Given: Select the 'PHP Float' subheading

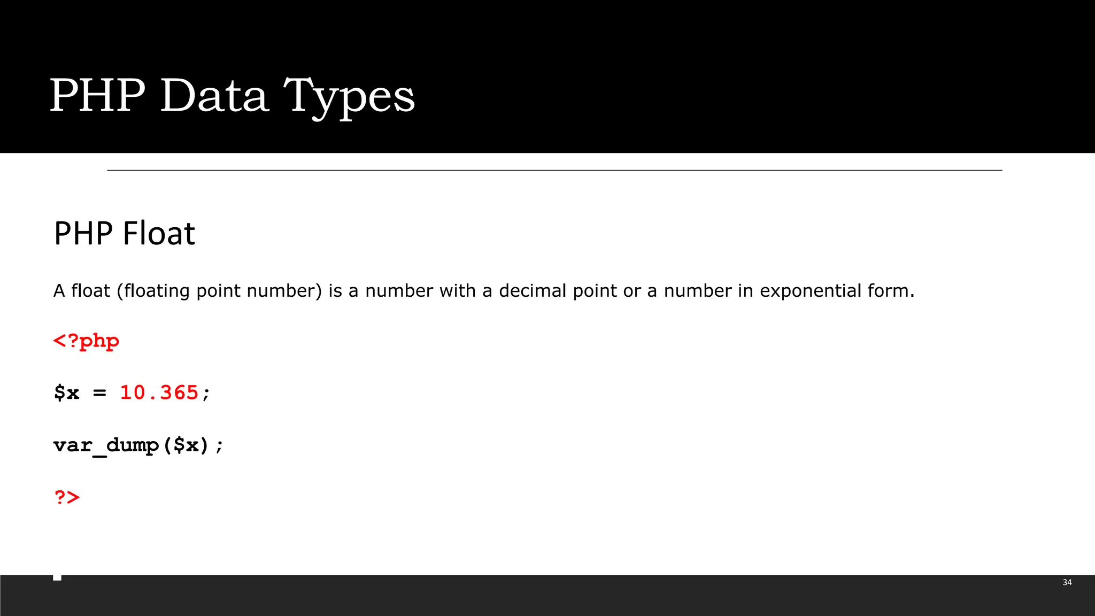Looking at the screenshot, I should click(125, 233).
